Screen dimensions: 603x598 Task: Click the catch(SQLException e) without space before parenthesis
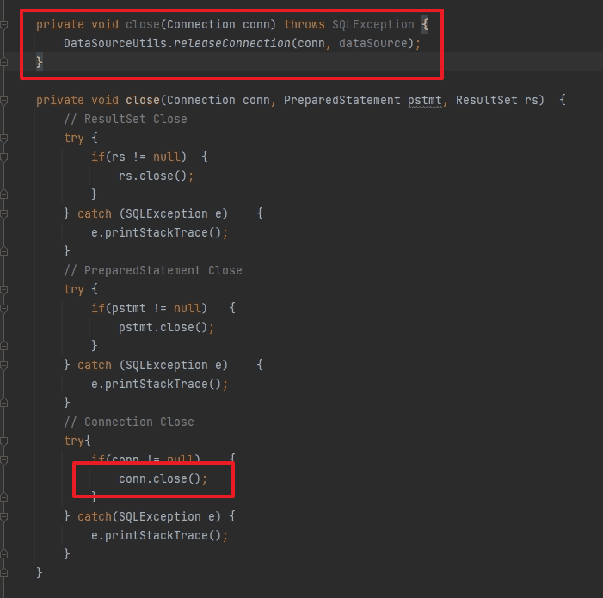[149, 517]
